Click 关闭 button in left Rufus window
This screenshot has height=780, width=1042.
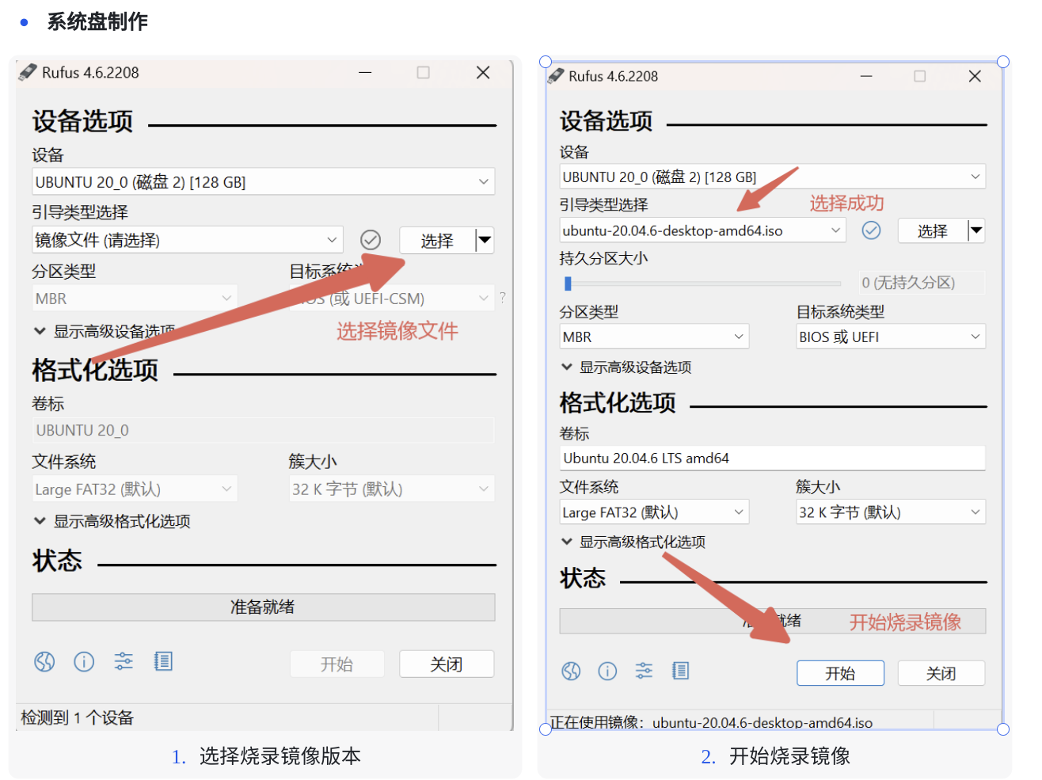click(x=447, y=664)
